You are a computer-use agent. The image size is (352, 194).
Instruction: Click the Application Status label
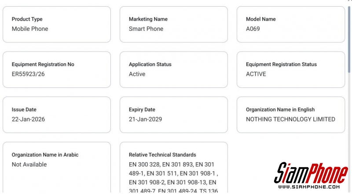(150, 64)
